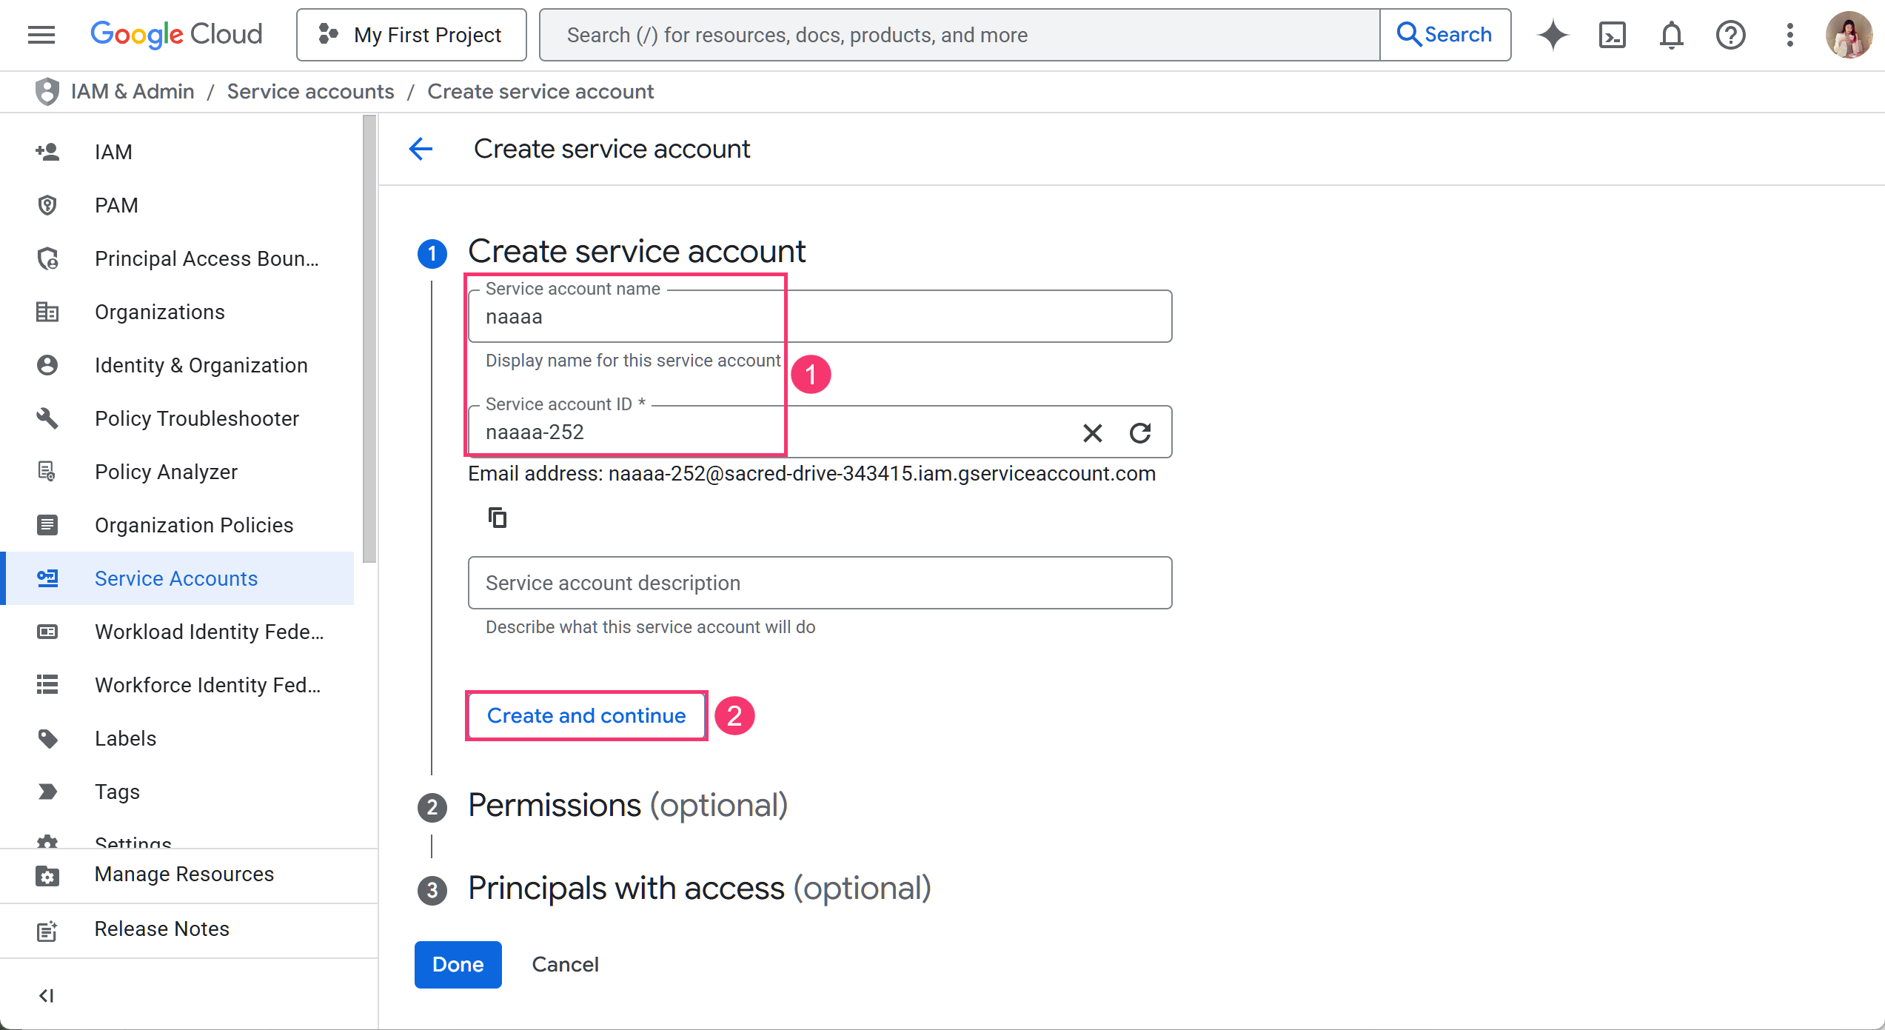Cancel service account creation
Viewport: 1885px width, 1030px height.
(x=566, y=964)
